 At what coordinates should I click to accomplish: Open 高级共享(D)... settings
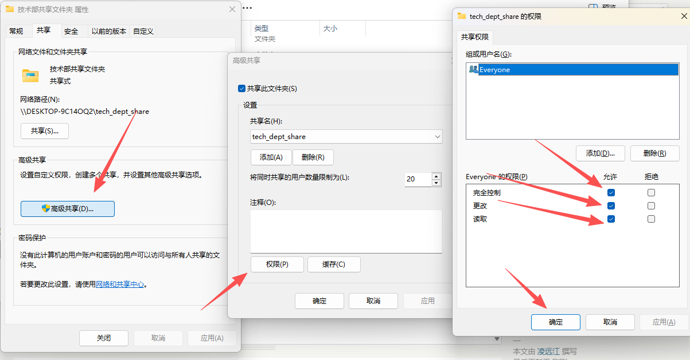tap(68, 209)
